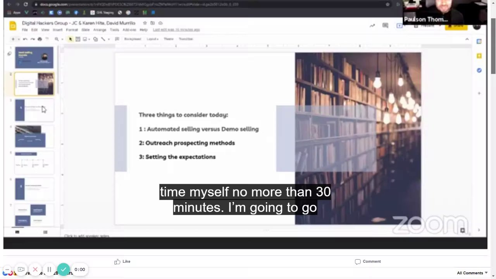Open the Google Slides home icon
496x279 pixels.
(x=12, y=26)
